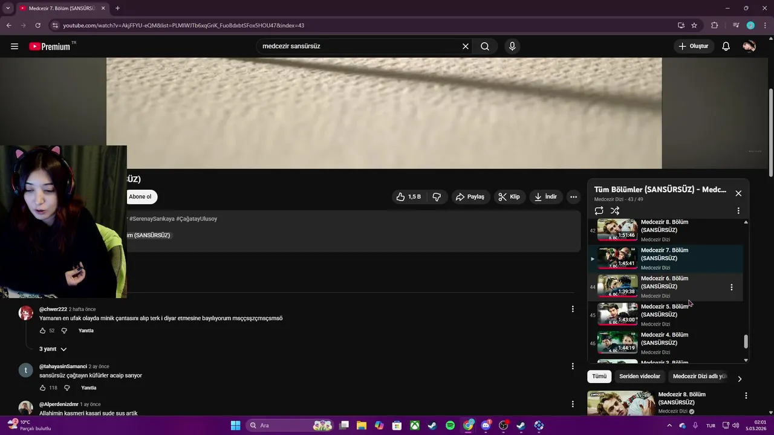Play Medcezir 5. Bölüm from the playlist
Viewport: 774px width, 435px height.
664,315
